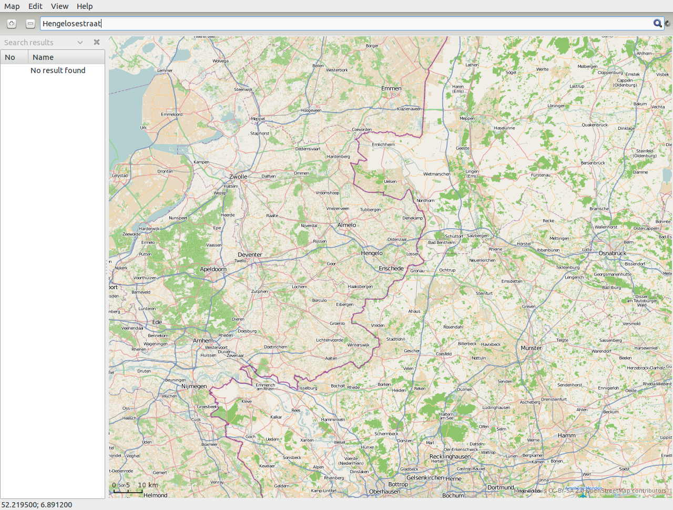Click the magnifier search icon
This screenshot has width=673, height=510.
tap(657, 23)
